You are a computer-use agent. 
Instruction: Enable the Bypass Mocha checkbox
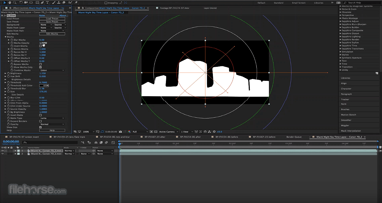pos(40,64)
